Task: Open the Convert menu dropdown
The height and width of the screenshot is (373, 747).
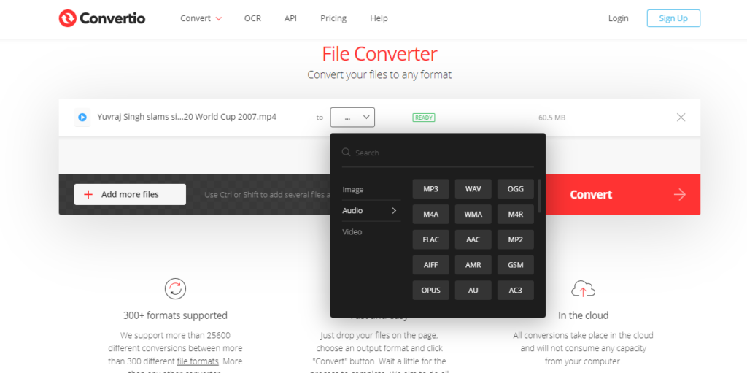Action: click(201, 18)
